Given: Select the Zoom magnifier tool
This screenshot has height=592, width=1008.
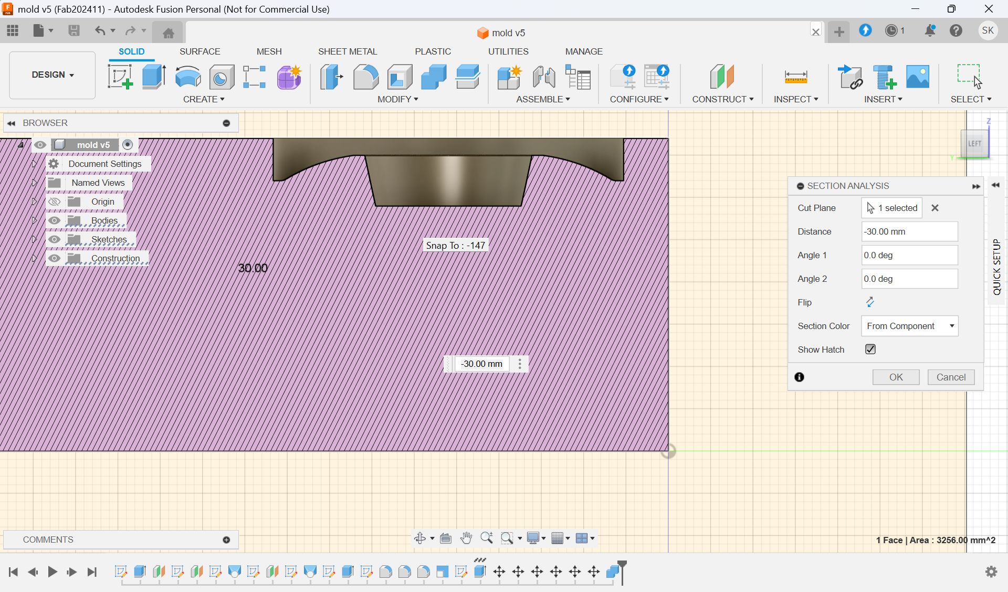Looking at the screenshot, I should 486,538.
